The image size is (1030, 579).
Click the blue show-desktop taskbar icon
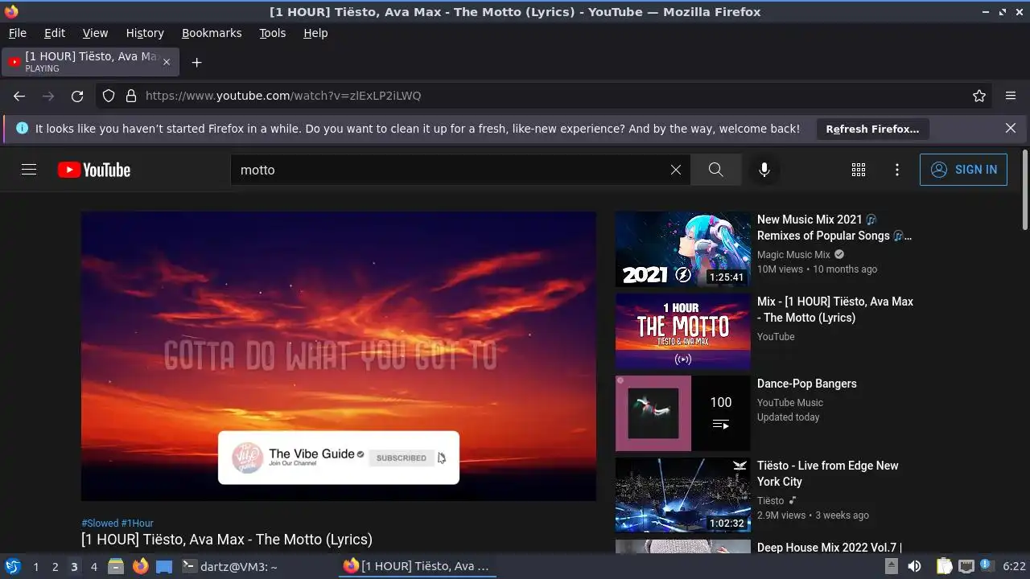pos(164,566)
